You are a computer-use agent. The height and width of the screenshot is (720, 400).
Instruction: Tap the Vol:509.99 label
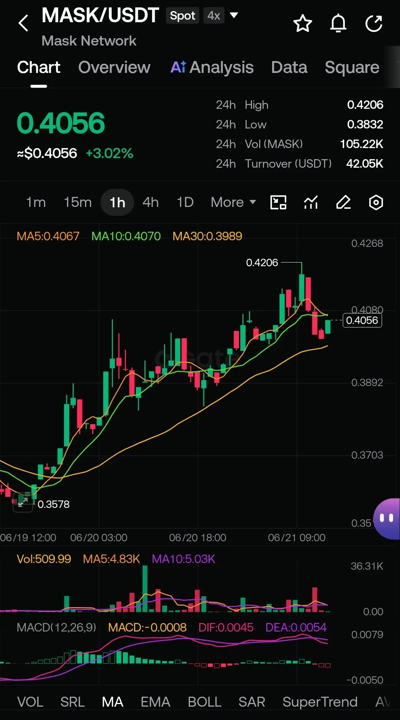(44, 559)
